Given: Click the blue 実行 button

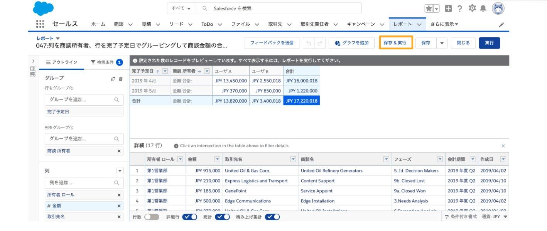Looking at the screenshot, I should [489, 43].
